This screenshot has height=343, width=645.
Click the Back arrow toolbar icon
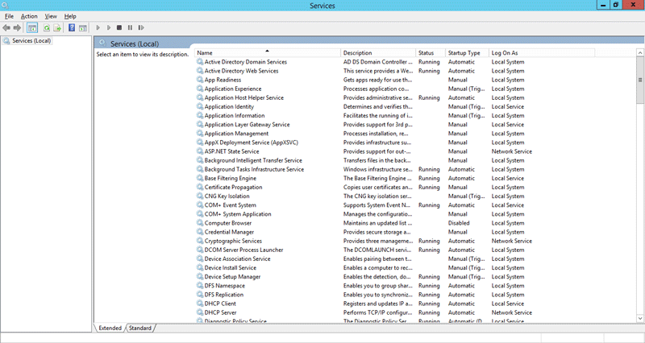coord(6,28)
